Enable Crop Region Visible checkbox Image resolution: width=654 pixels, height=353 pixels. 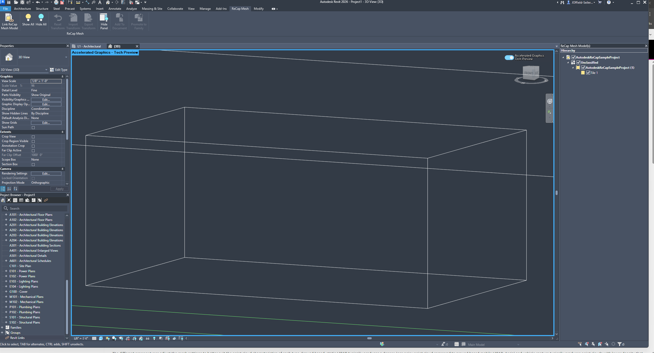click(x=33, y=141)
